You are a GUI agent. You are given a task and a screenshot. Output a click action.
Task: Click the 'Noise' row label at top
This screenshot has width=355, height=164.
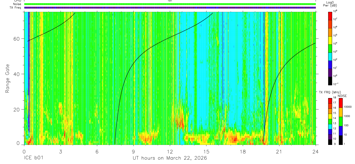17,4
